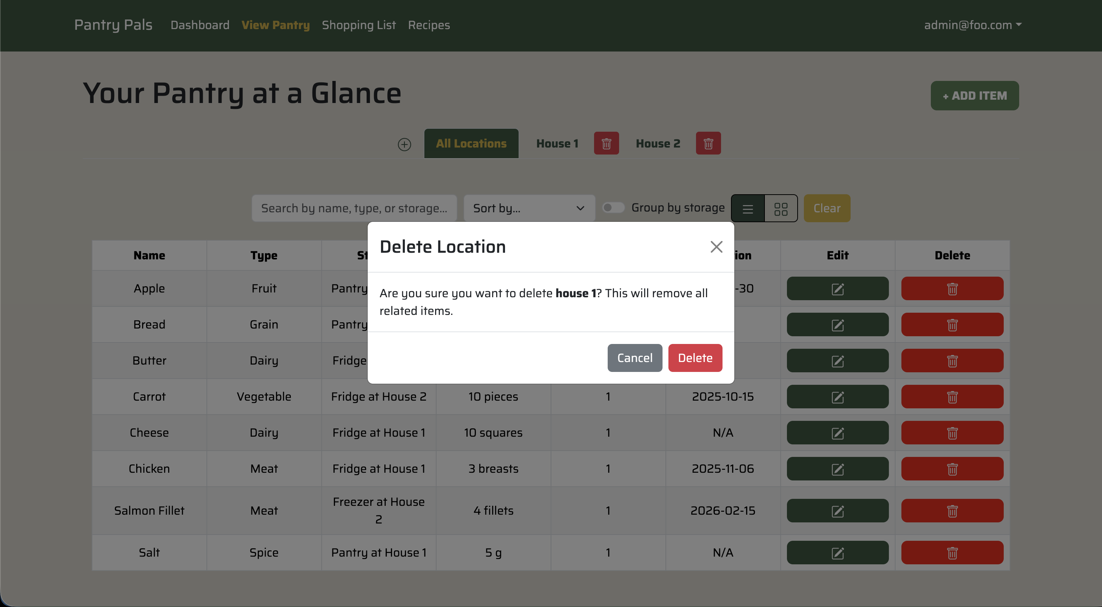Click the search by name input field

[x=354, y=208]
